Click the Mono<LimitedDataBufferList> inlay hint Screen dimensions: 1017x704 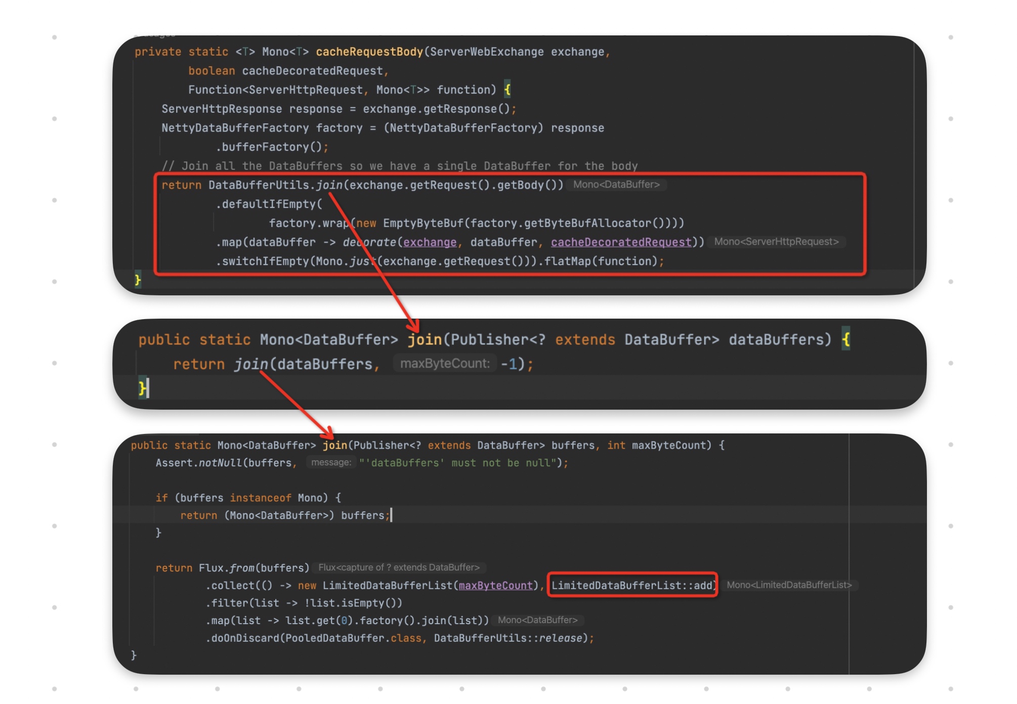(789, 585)
